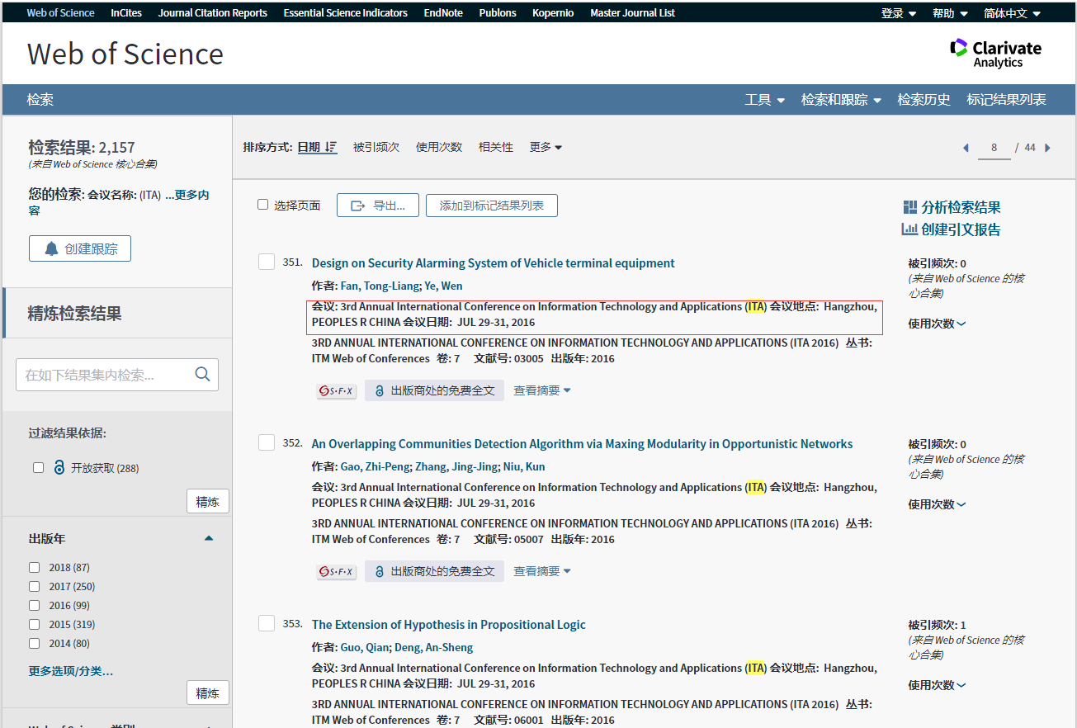Click 导出... export button
The image size is (1077, 728).
(378, 206)
